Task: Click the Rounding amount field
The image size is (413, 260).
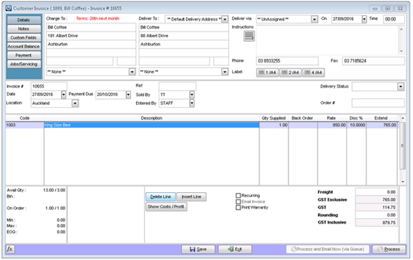Action: (x=377, y=215)
